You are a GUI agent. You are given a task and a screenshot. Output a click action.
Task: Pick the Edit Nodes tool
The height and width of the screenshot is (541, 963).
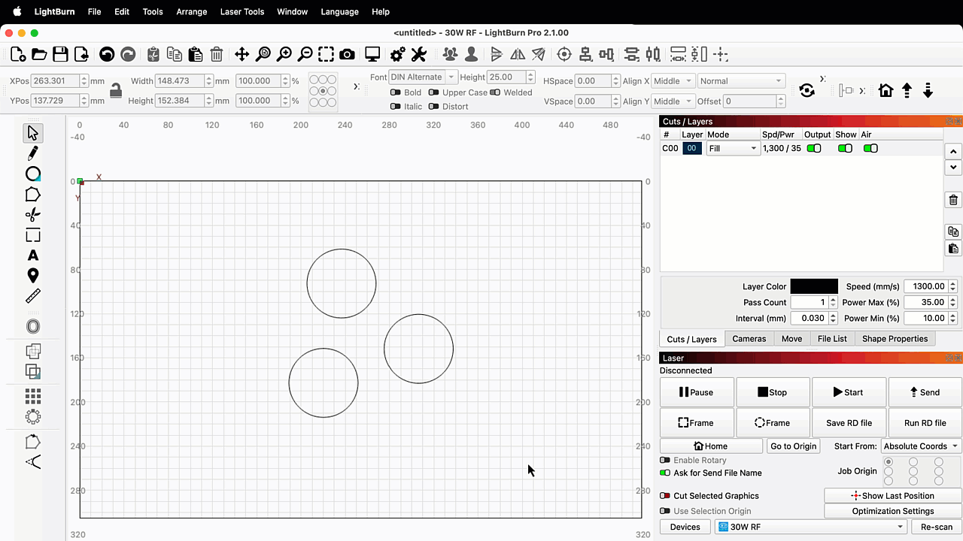(32, 153)
